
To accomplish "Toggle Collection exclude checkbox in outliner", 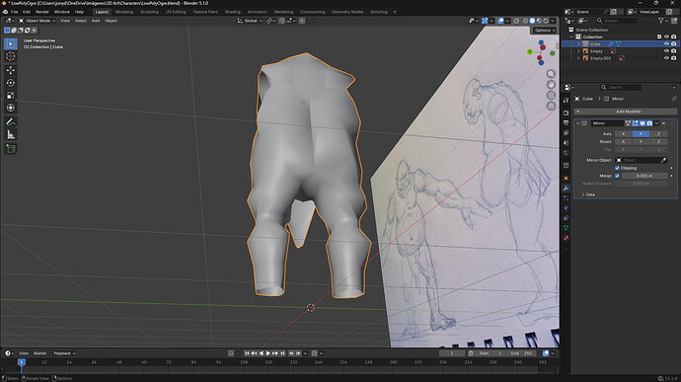I will 659,37.
